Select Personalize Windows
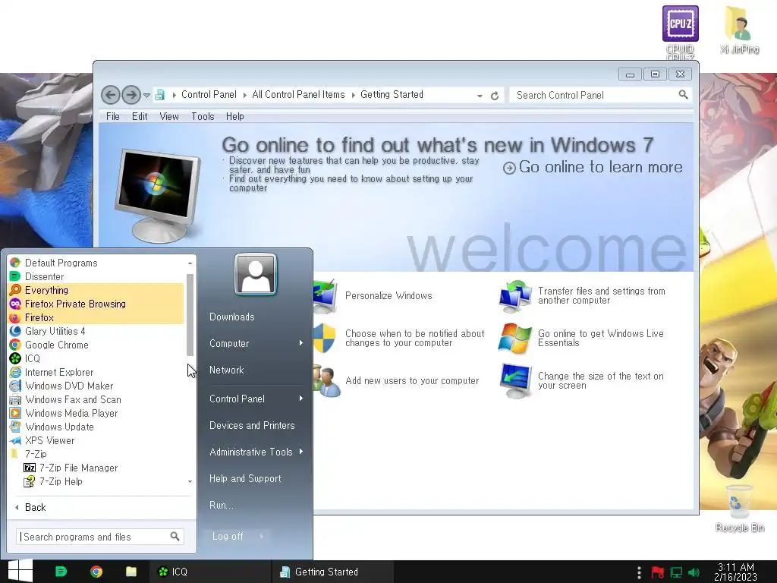 [x=388, y=296]
